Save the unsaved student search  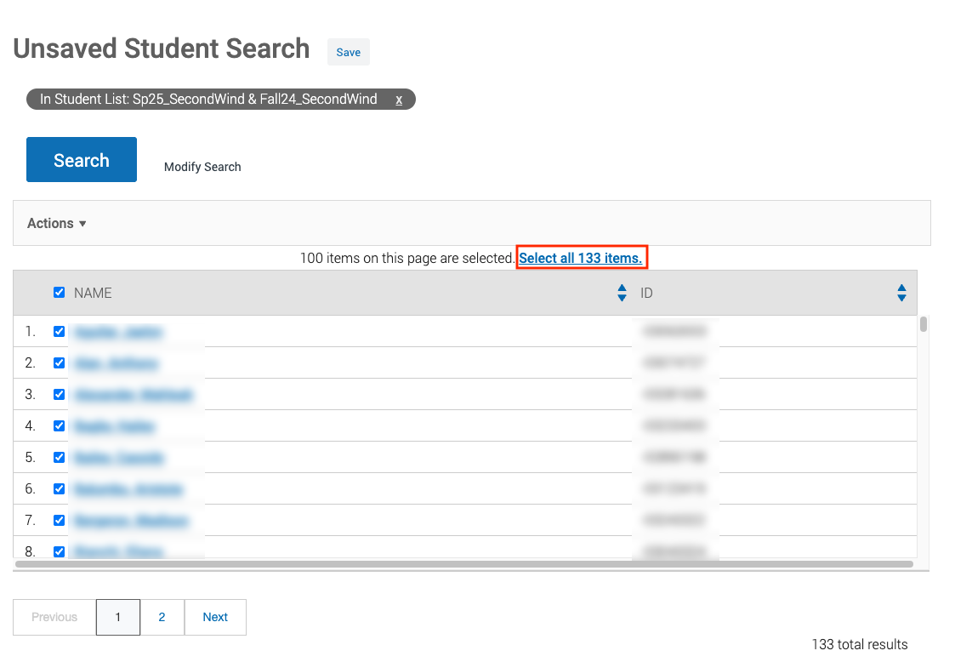(x=348, y=52)
